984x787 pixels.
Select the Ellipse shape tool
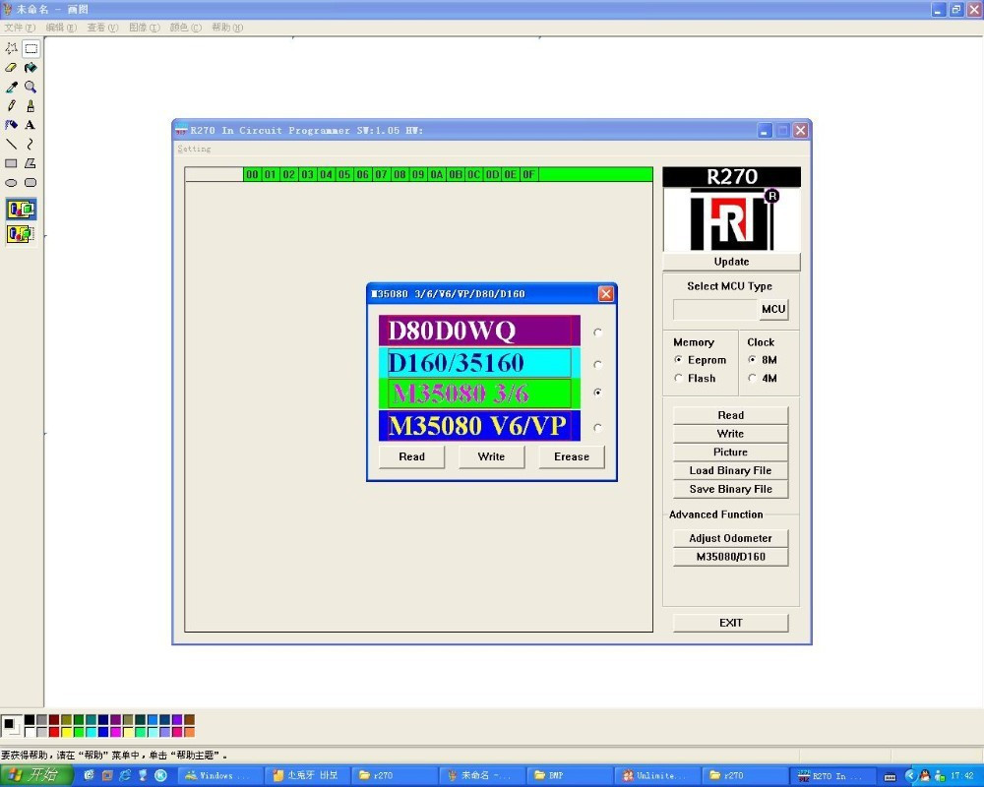(x=11, y=183)
